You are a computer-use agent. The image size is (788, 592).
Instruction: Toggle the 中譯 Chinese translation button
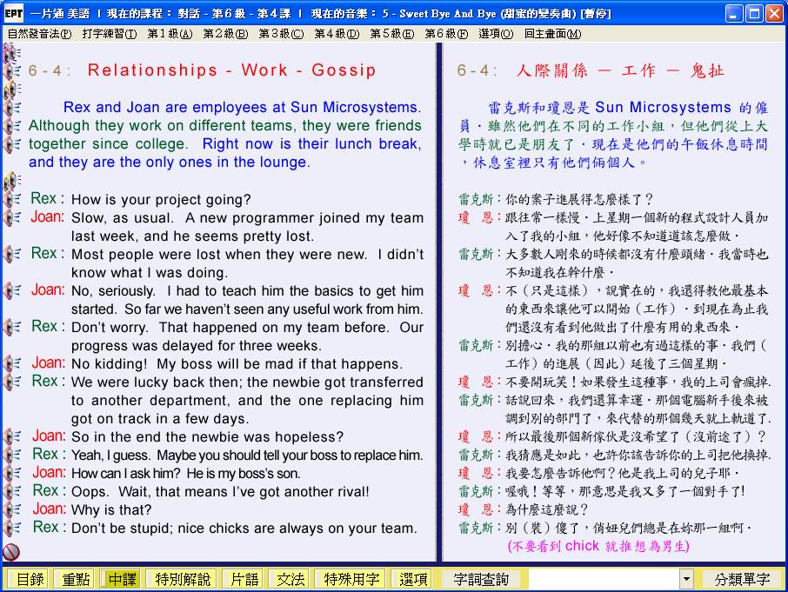[x=122, y=579]
